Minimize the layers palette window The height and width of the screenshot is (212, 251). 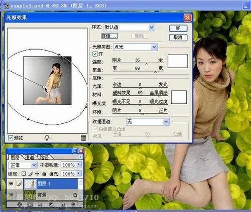[75, 151]
